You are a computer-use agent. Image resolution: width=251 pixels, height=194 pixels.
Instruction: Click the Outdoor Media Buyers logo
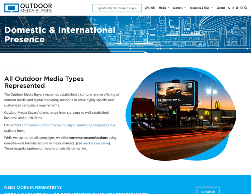click(x=28, y=8)
